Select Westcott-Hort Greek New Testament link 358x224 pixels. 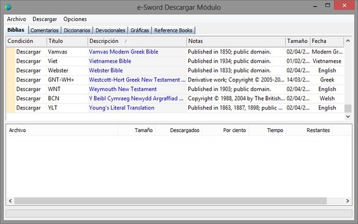137,80
